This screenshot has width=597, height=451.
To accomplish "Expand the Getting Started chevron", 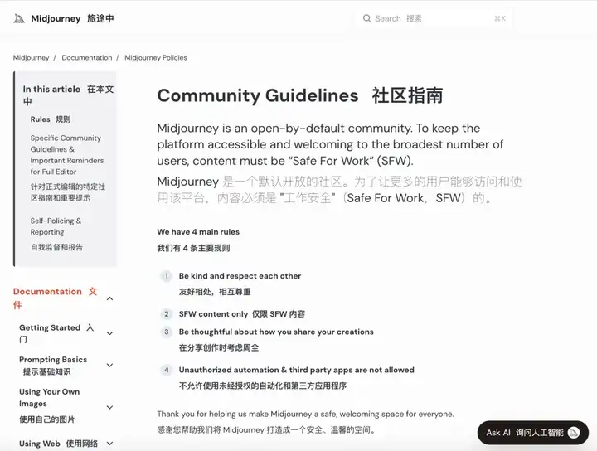I will 109,333.
